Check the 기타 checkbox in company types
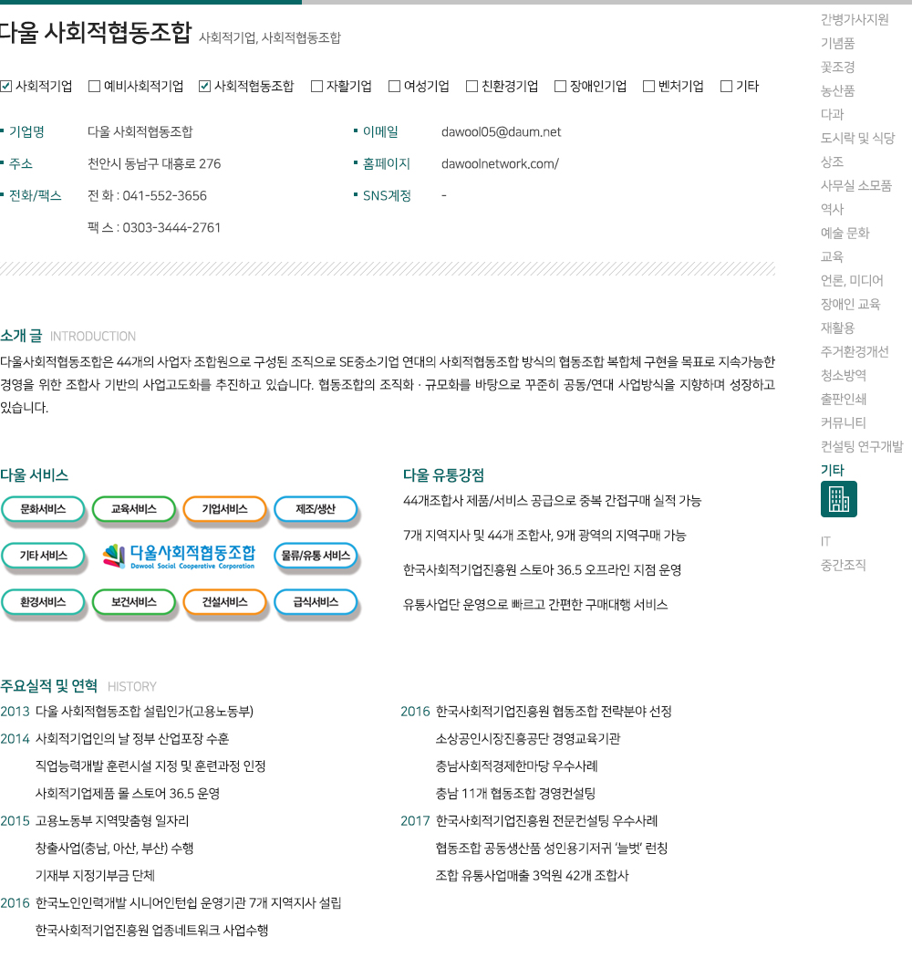Viewport: 912px width, 958px height. (726, 86)
